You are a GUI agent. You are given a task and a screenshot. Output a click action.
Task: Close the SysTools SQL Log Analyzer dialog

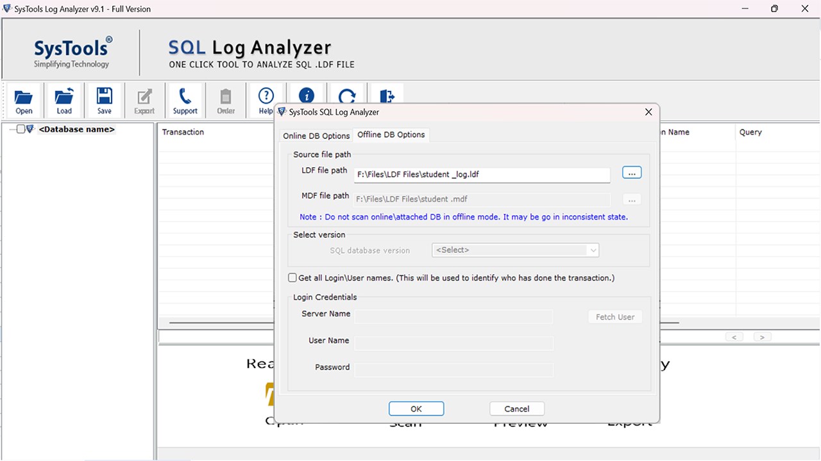point(648,112)
